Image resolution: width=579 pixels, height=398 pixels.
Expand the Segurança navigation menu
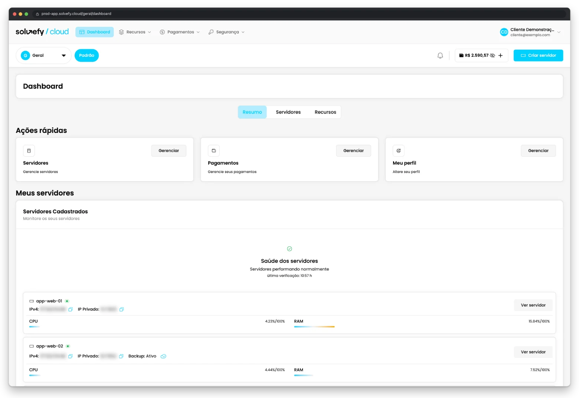[227, 32]
